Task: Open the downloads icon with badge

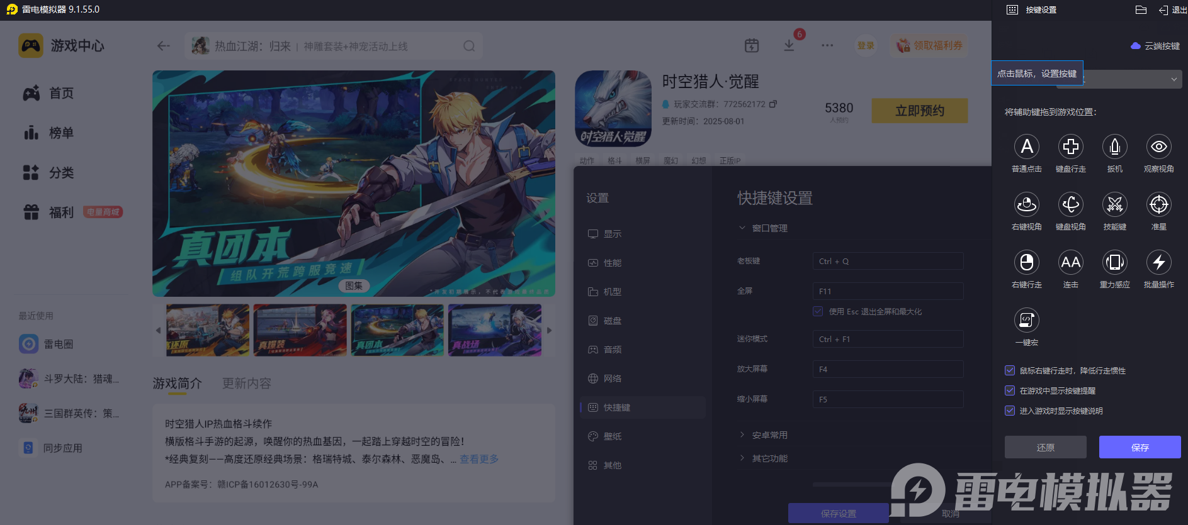Action: (x=789, y=45)
